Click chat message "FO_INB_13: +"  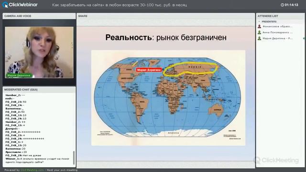(15, 125)
